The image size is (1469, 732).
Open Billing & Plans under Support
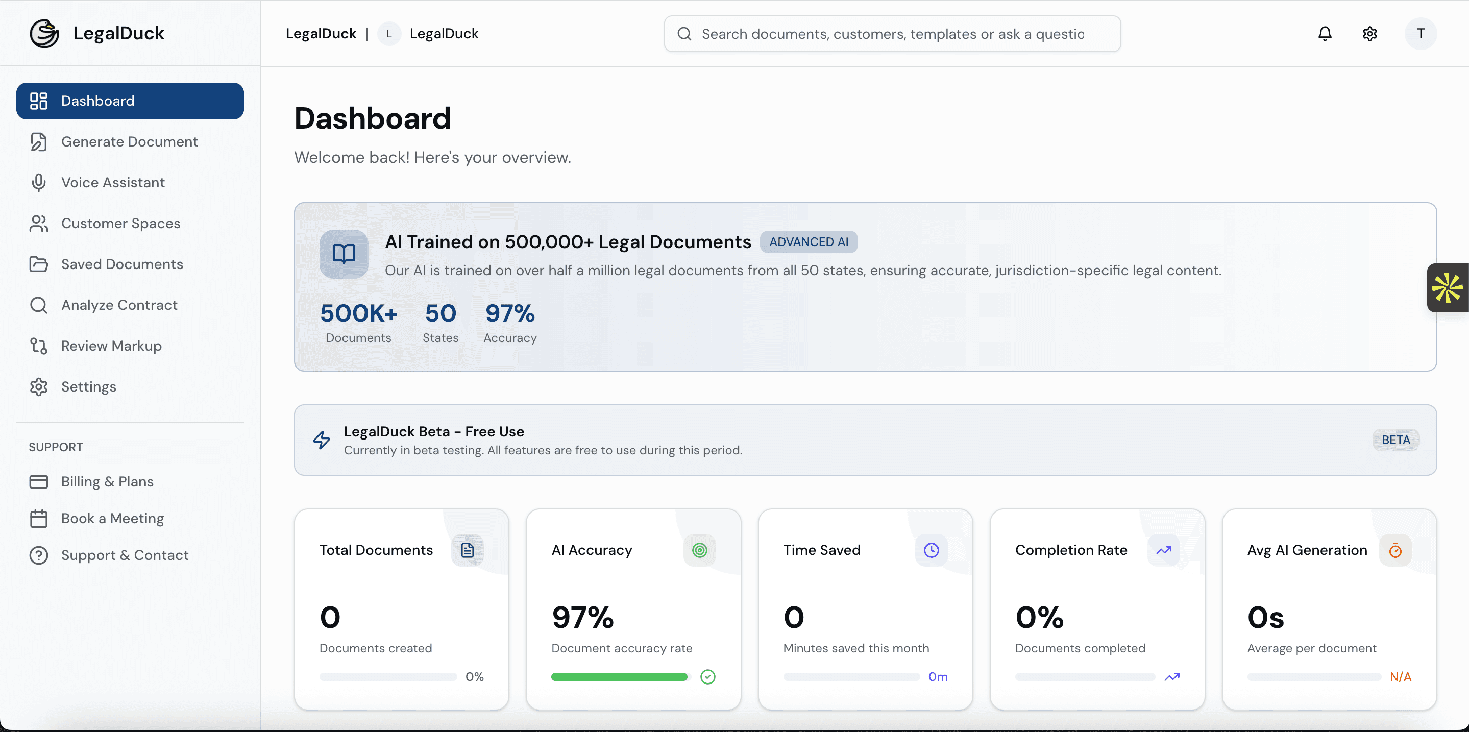click(107, 482)
